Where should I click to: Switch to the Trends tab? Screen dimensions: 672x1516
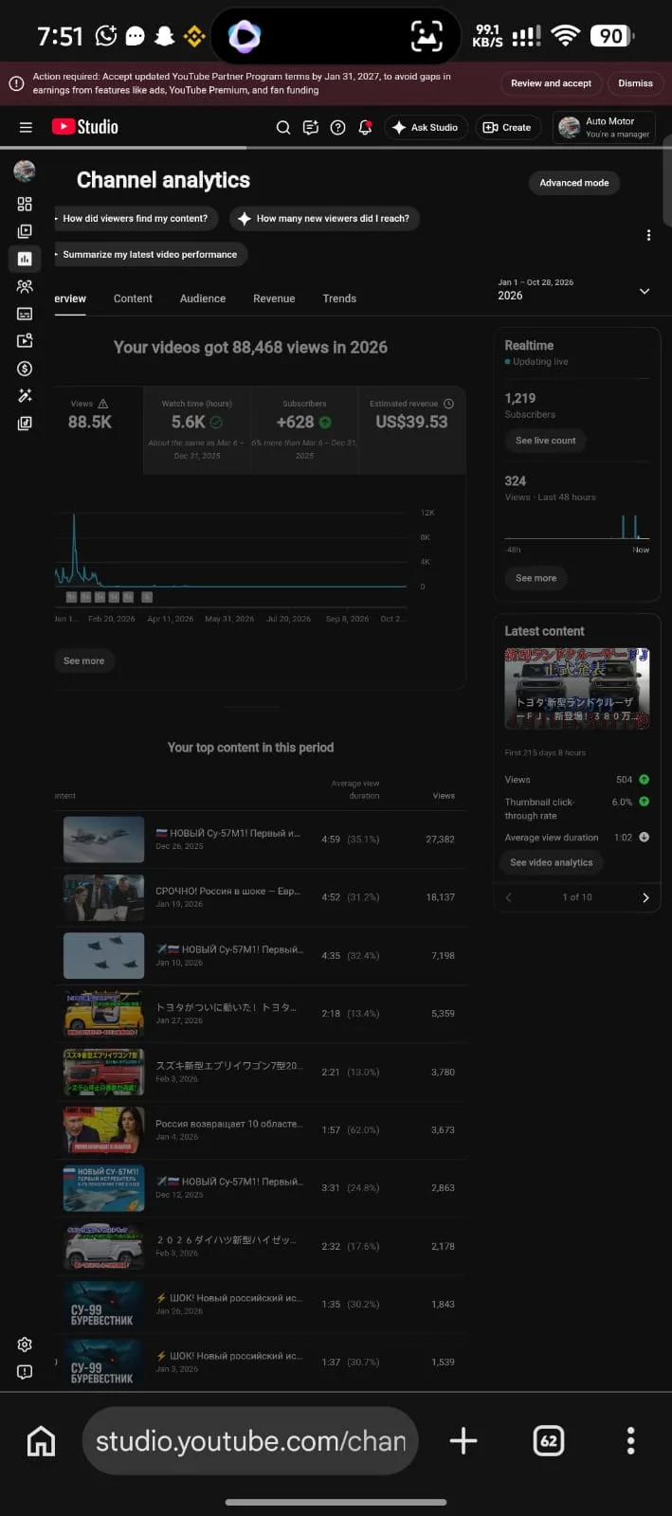click(339, 298)
